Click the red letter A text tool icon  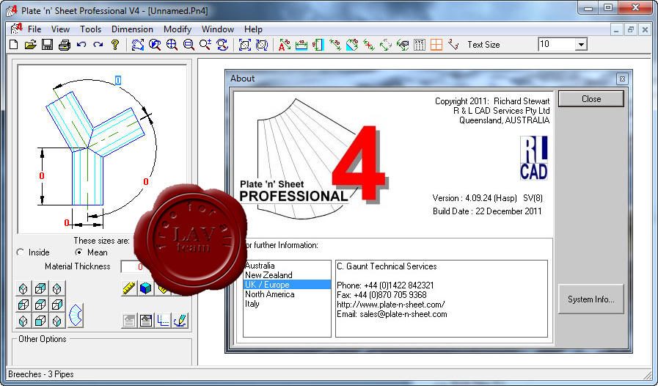click(x=284, y=45)
